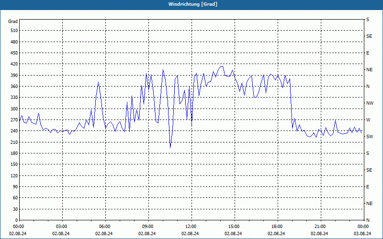Click the 120 y-axis tick label

tap(14, 176)
